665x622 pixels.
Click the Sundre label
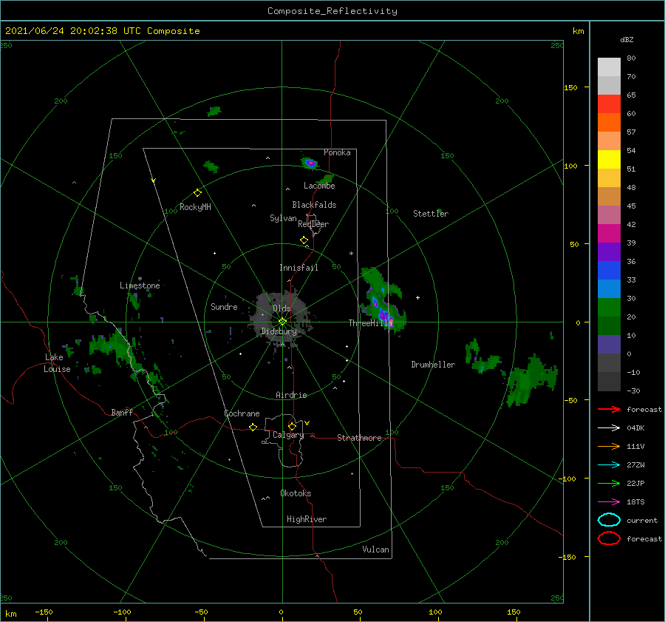224,306
